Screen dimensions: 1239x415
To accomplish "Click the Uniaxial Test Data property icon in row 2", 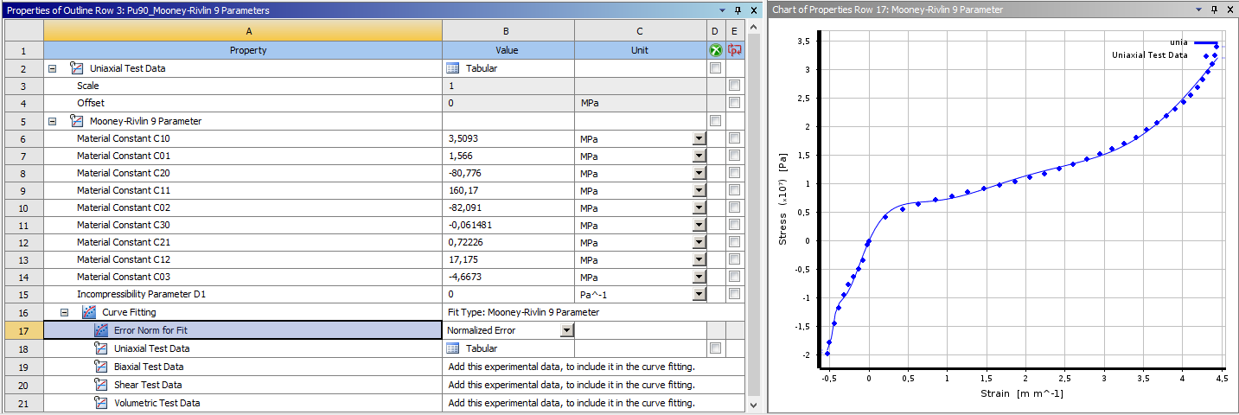I will (76, 68).
